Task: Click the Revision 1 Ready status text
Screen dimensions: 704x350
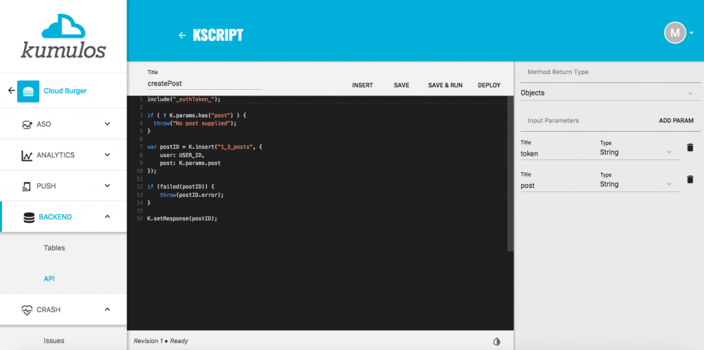Action: pyautogui.click(x=161, y=341)
